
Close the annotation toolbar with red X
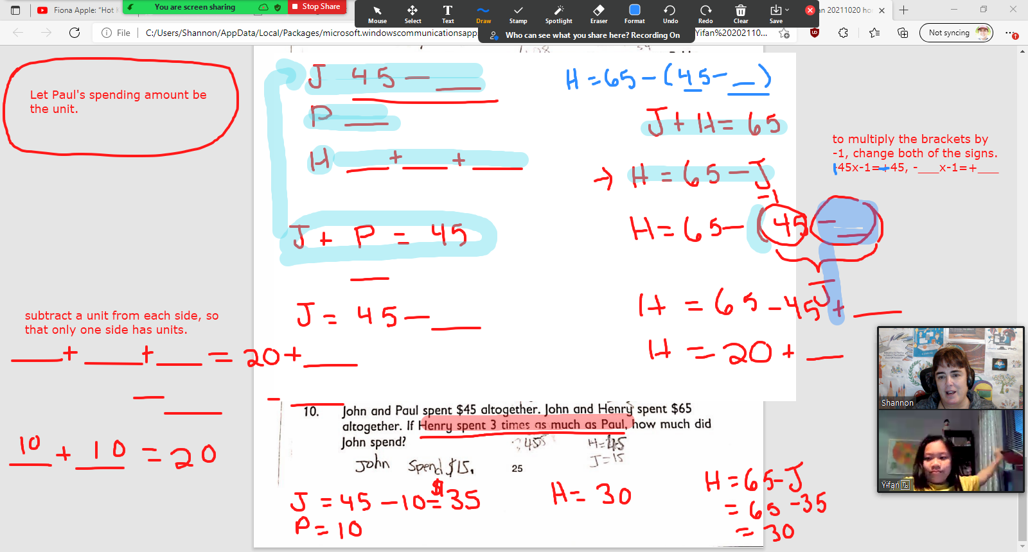click(810, 10)
